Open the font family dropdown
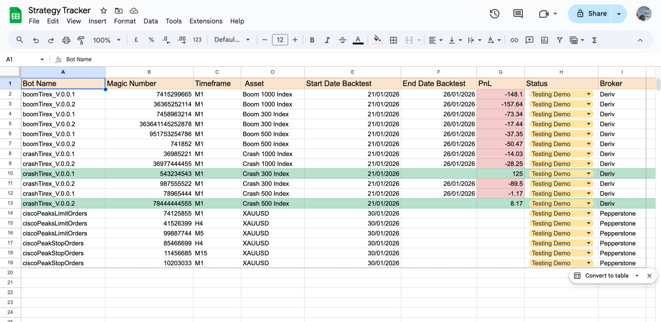 tap(232, 40)
